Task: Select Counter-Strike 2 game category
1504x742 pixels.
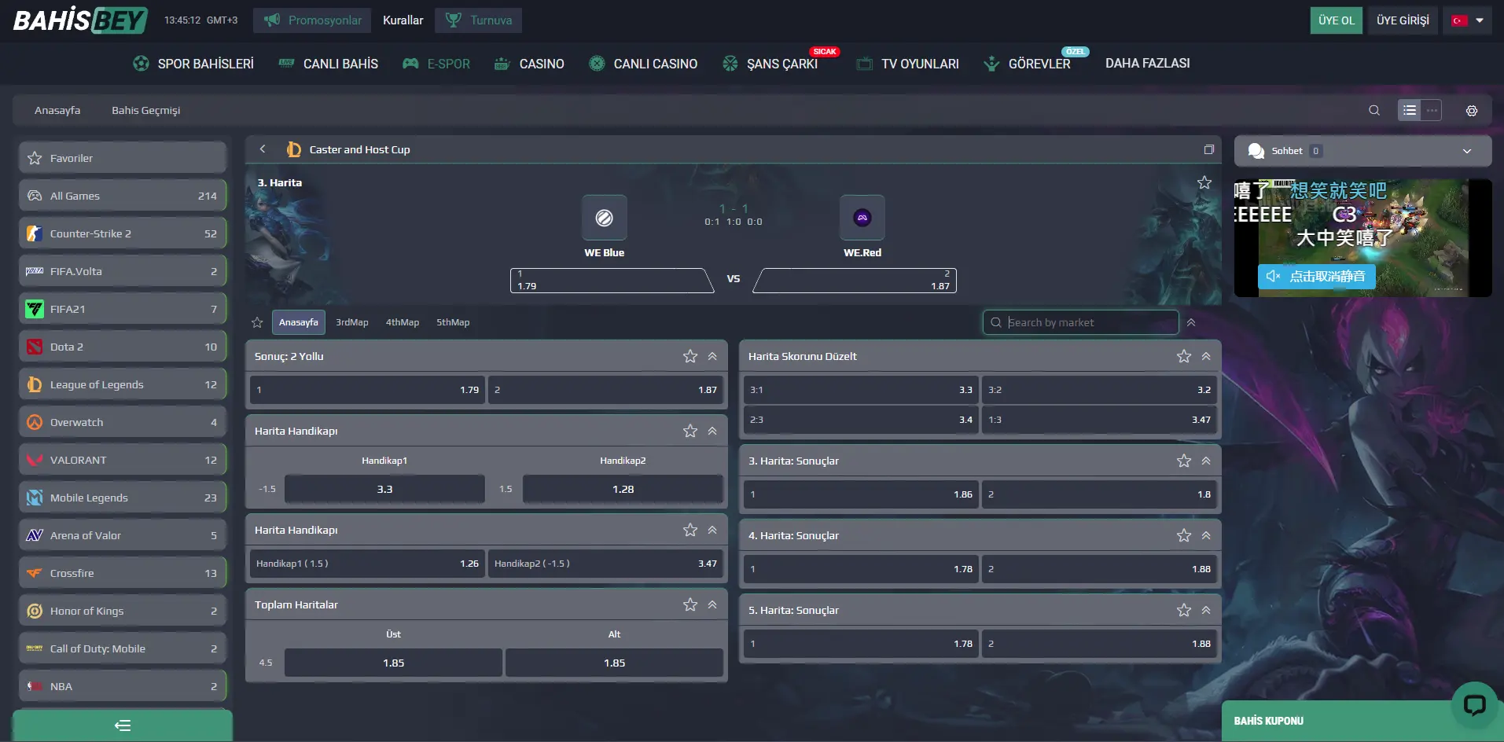Action: click(x=123, y=233)
